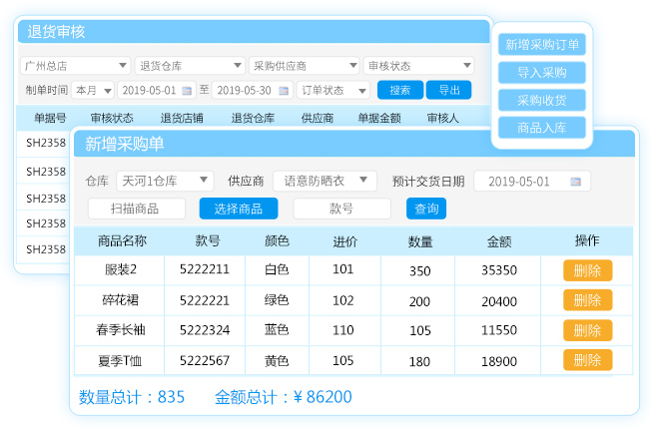Viewport: 651px width, 435px height.
Task: Choose 新增采购订单 from the menu
Action: (541, 45)
